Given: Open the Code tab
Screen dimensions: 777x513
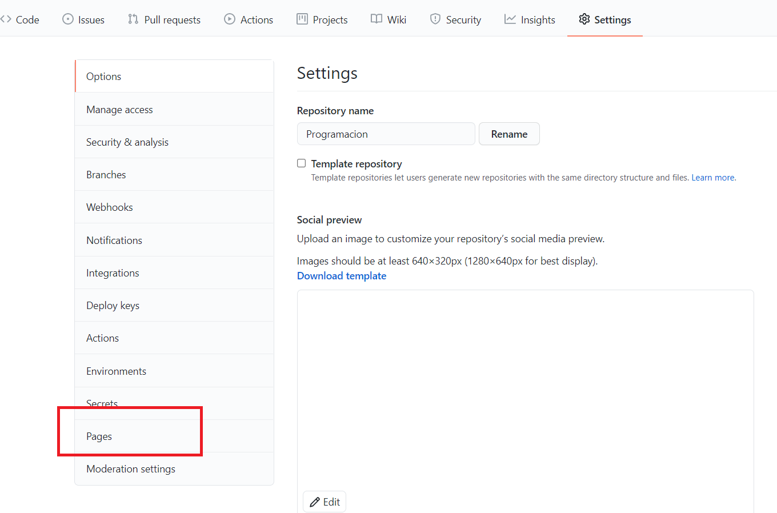Looking at the screenshot, I should [x=21, y=19].
